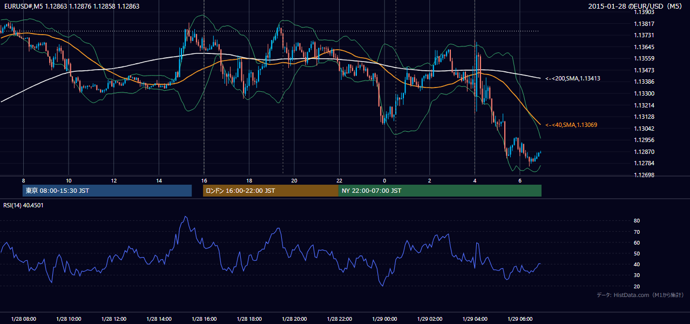Click the 1/28 14:00 date label
Screen dimensions: 690x324
159,319
